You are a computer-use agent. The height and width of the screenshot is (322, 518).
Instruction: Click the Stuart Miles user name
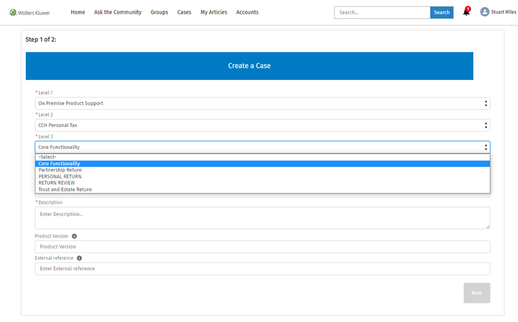504,12
